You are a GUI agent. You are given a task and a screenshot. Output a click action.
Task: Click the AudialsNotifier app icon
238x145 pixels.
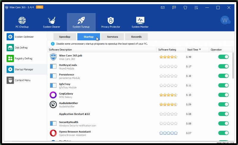(x=53, y=104)
